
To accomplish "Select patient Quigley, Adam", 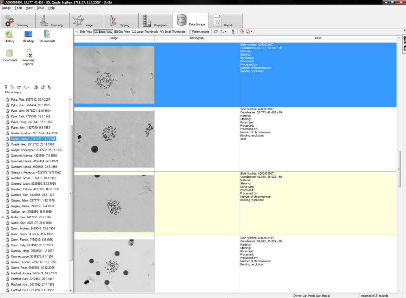I will tap(33, 201).
